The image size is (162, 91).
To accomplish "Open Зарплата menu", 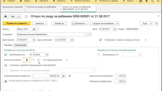I will click(42, 1).
